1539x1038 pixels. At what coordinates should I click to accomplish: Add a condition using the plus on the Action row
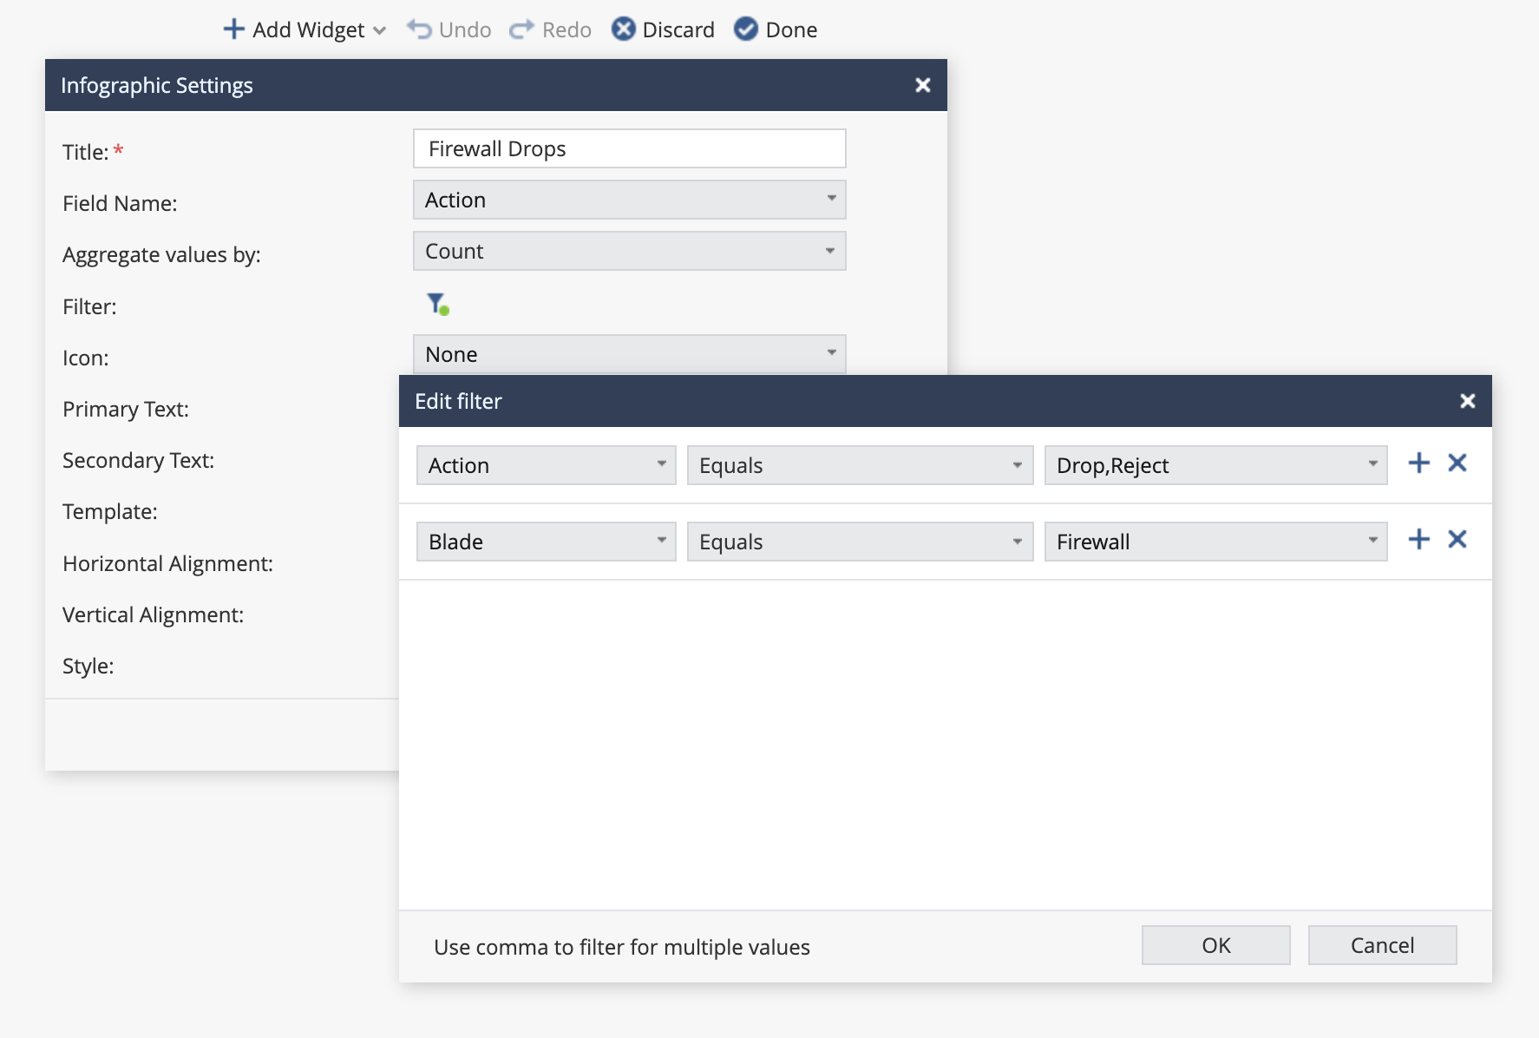pyautogui.click(x=1418, y=463)
